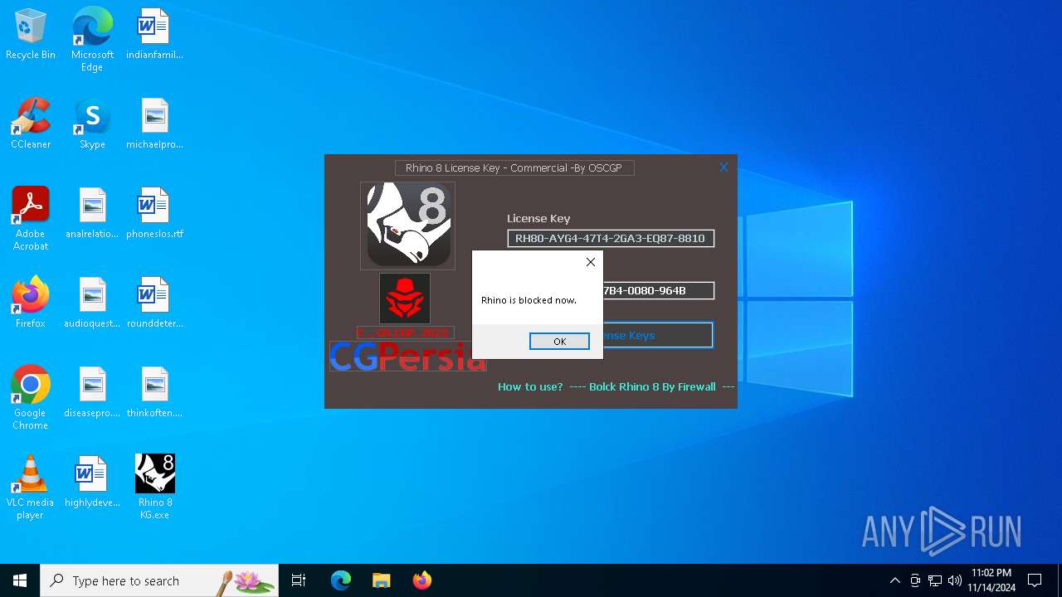Select the diseasepro... image file icon
Image resolution: width=1062 pixels, height=597 pixels.
(92, 393)
